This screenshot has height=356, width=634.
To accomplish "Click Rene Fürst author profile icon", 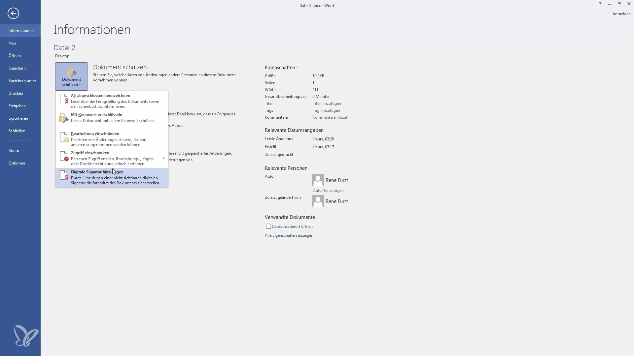I will point(318,180).
